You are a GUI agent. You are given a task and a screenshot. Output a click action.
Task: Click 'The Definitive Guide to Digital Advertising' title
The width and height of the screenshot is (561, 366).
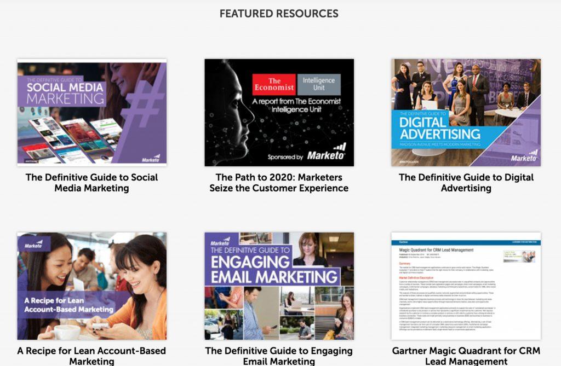pos(466,183)
